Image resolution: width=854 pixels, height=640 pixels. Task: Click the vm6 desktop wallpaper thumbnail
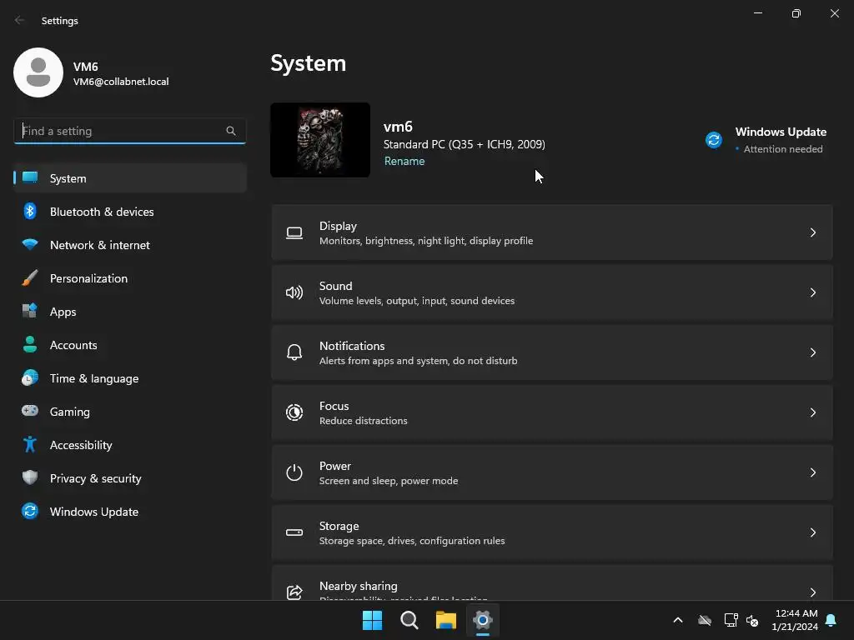320,140
